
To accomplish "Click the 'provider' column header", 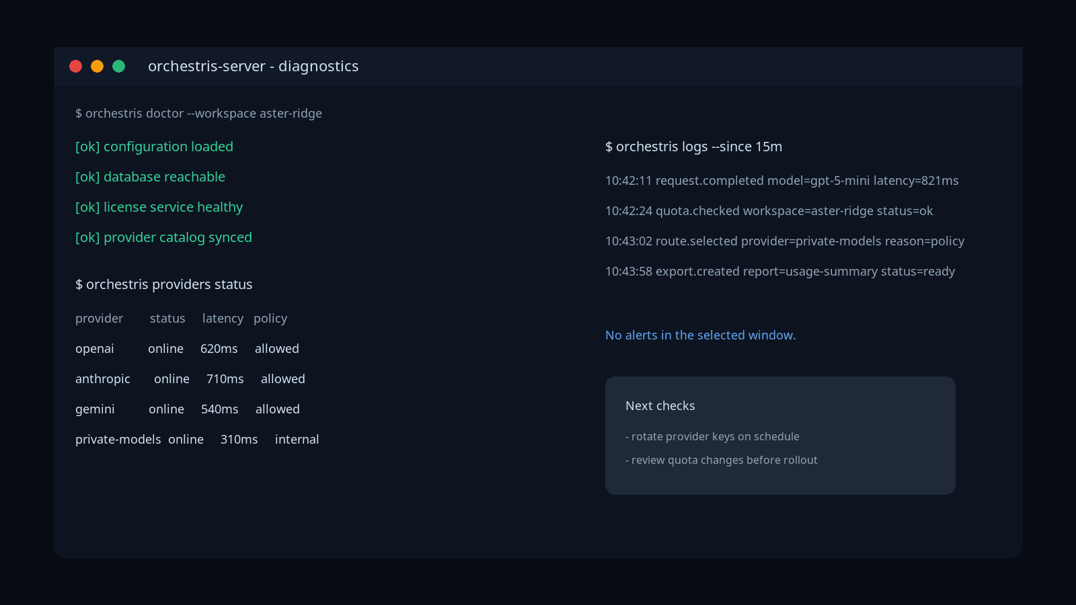I will click(x=99, y=319).
